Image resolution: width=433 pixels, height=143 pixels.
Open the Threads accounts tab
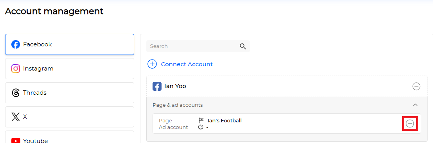(x=70, y=93)
